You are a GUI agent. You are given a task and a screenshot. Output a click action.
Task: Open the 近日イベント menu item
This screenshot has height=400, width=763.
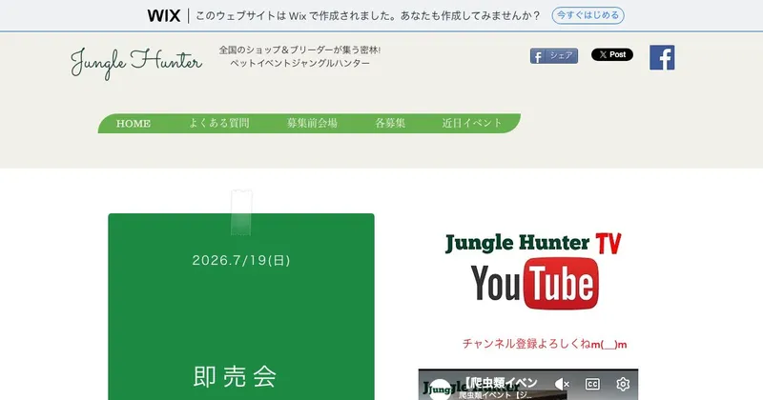click(471, 123)
